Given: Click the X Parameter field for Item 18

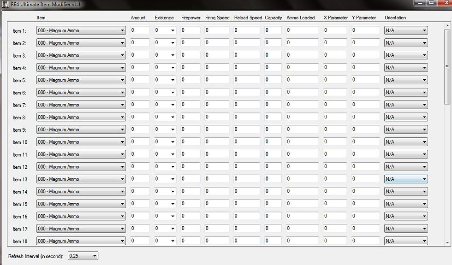Looking at the screenshot, I should click(335, 241).
